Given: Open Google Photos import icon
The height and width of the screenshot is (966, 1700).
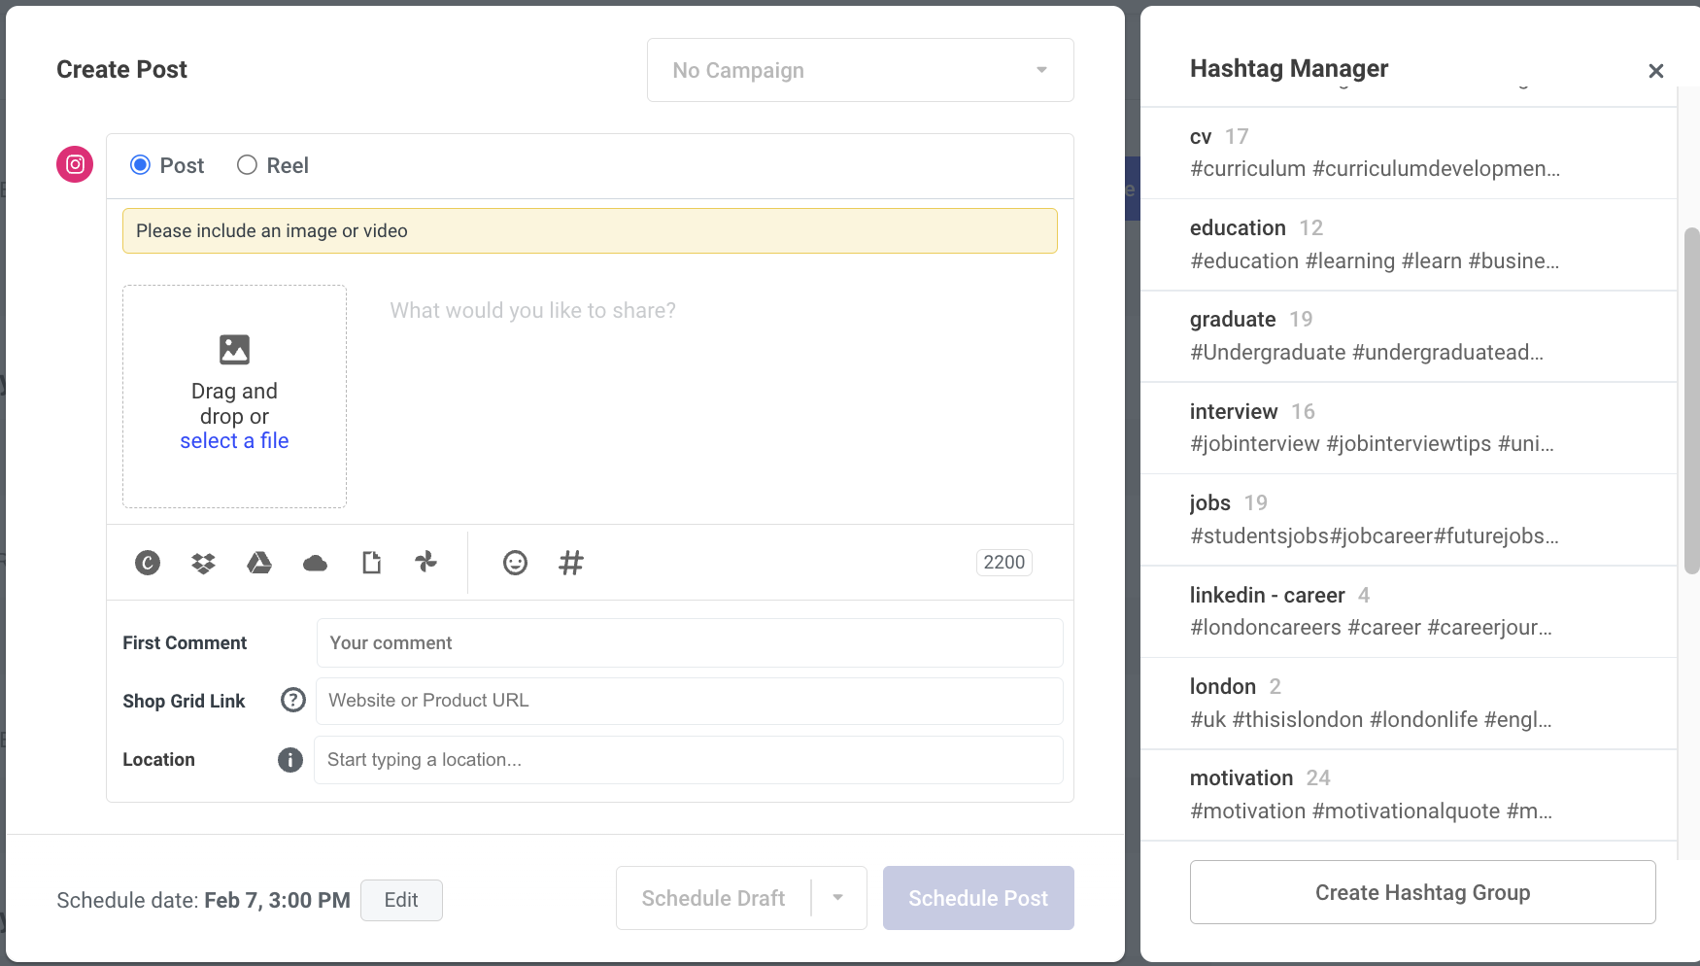Looking at the screenshot, I should pyautogui.click(x=427, y=563).
